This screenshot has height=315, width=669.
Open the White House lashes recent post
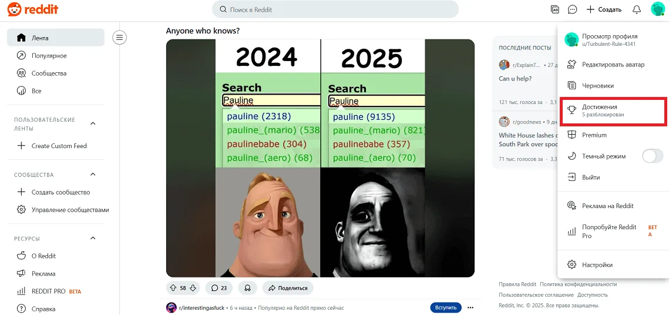527,139
